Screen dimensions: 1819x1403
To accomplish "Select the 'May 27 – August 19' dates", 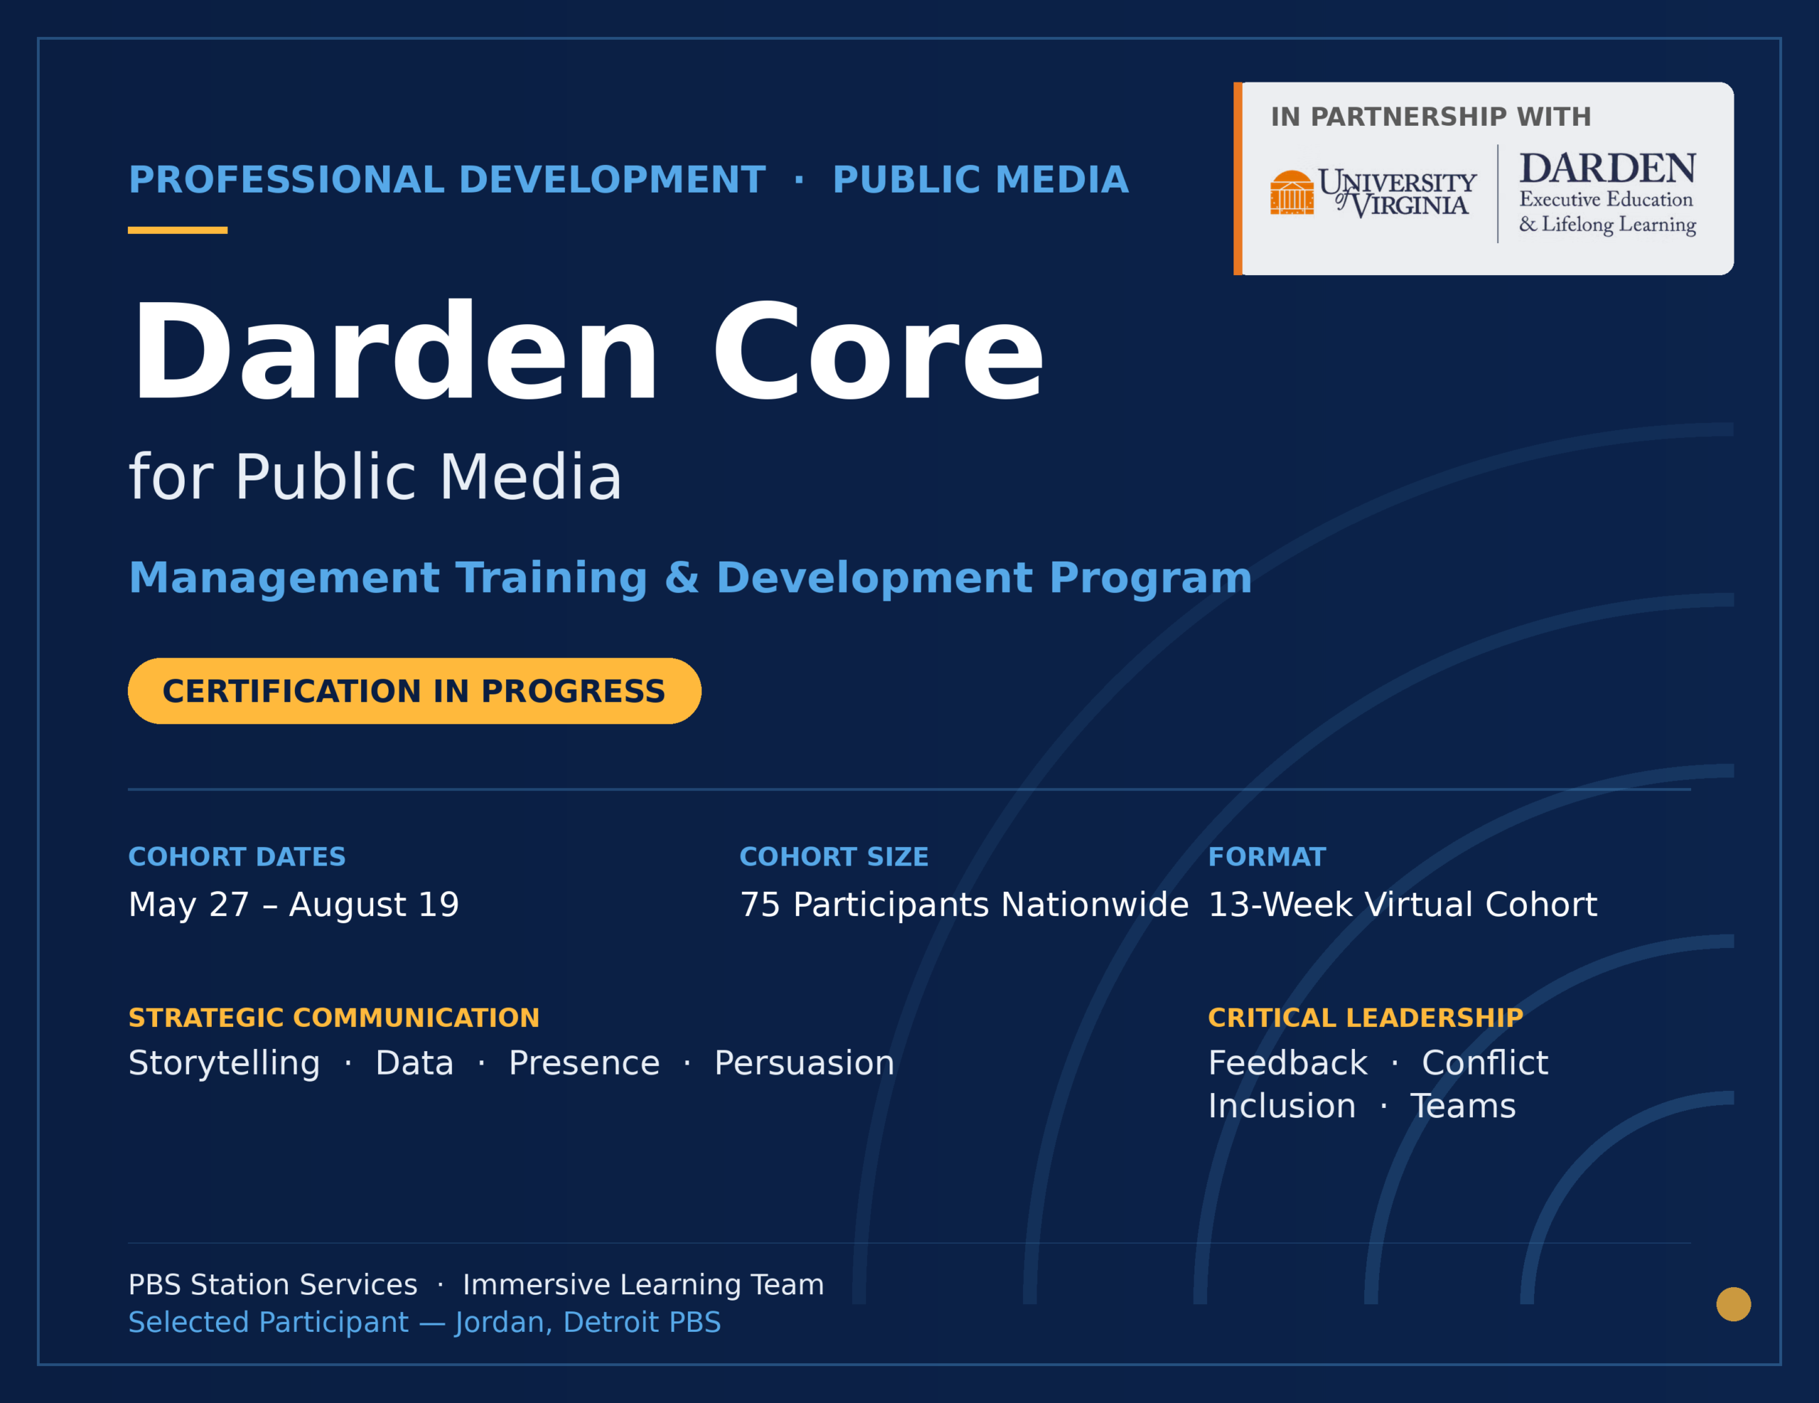I will (x=293, y=905).
